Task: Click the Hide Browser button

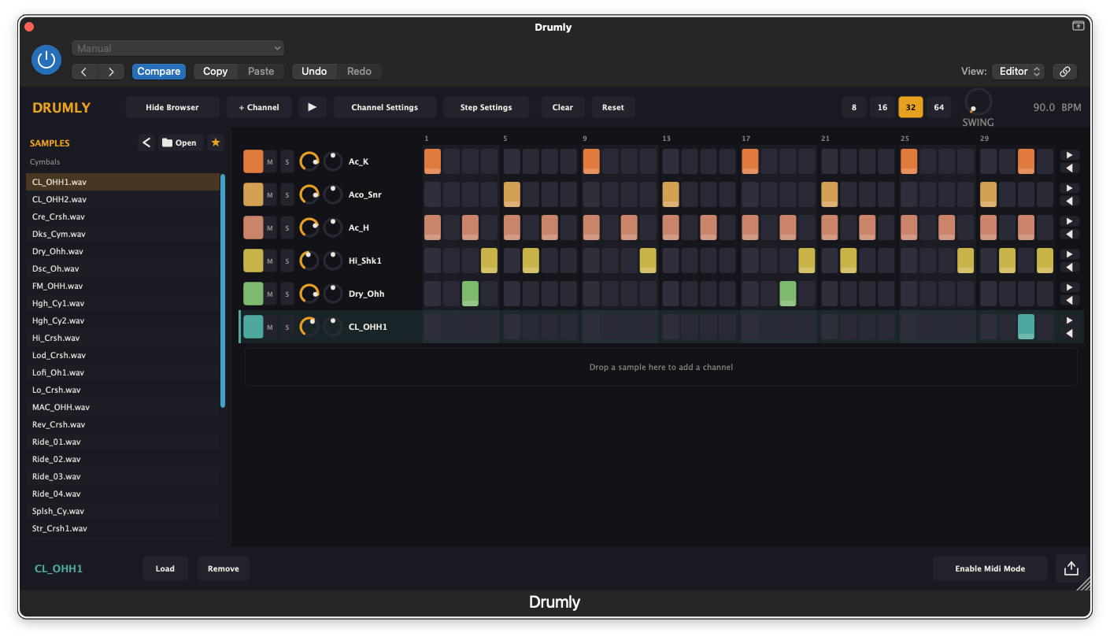Action: click(x=172, y=107)
